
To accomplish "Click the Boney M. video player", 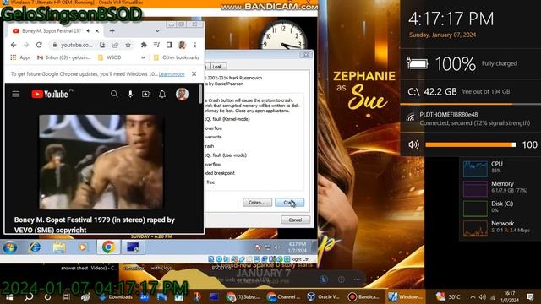I will click(x=101, y=162).
